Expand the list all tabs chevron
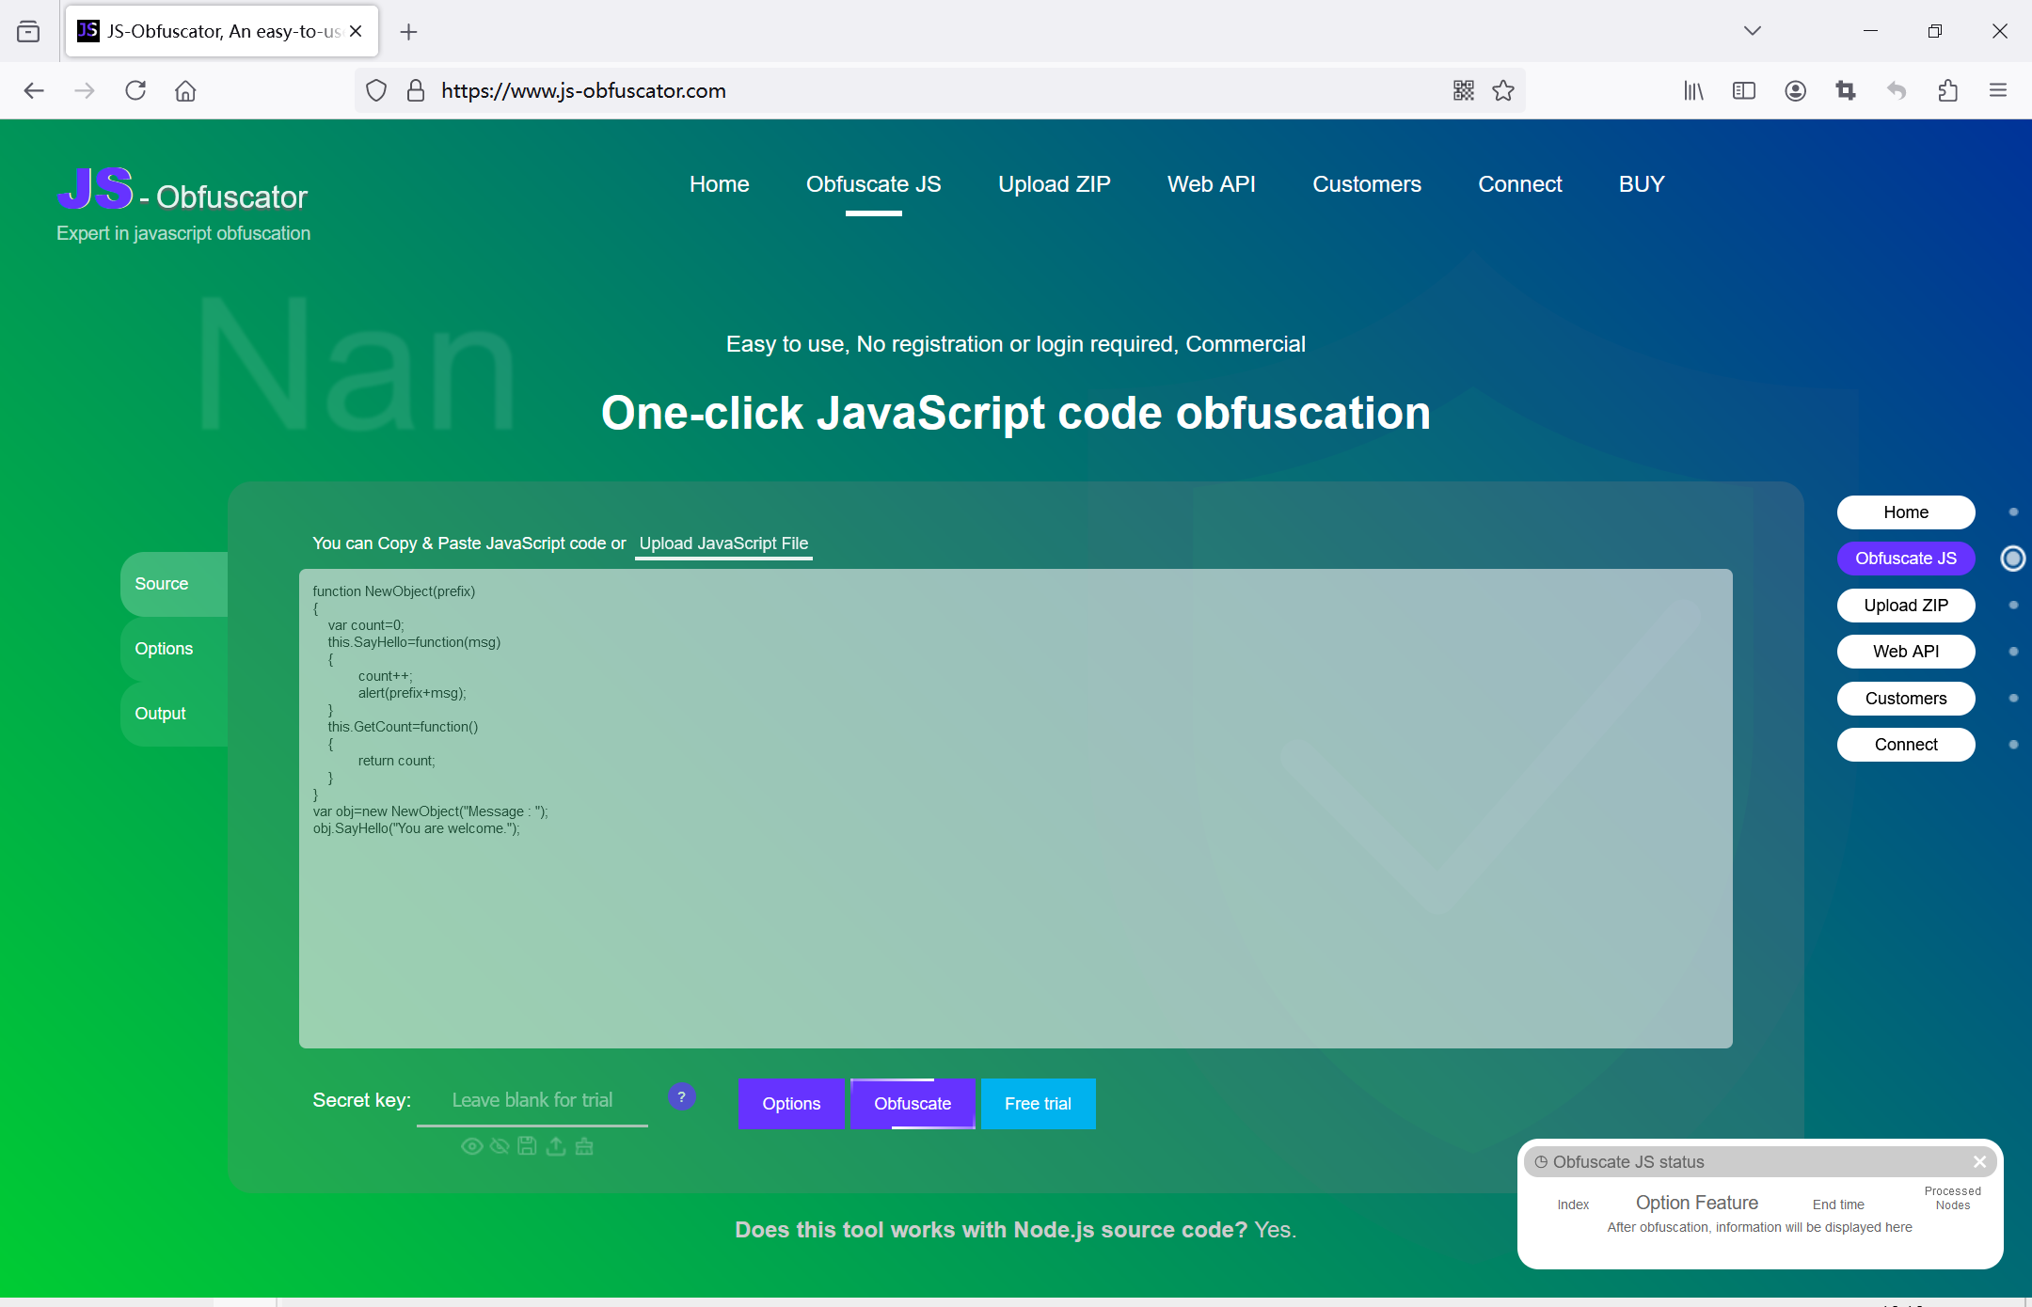 [x=1752, y=31]
